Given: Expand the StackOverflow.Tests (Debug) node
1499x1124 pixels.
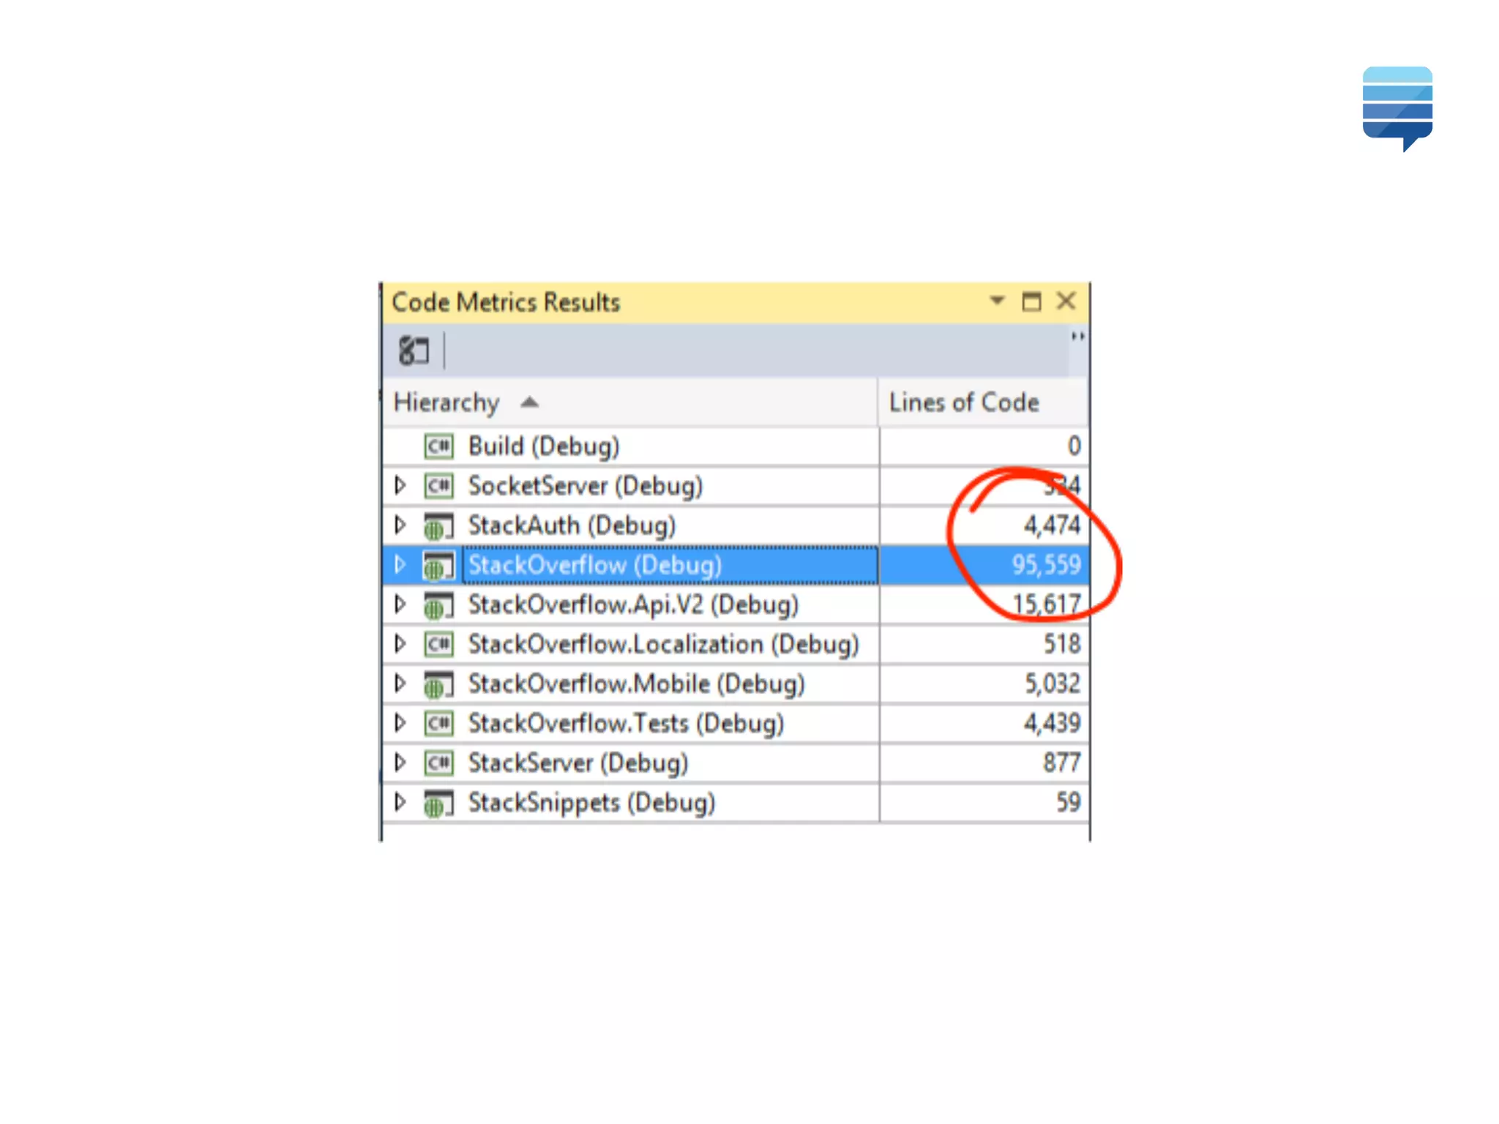Looking at the screenshot, I should point(400,722).
